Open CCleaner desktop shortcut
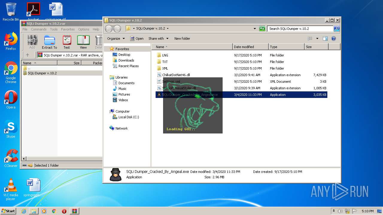Image resolution: width=383 pixels, height=215 pixels. (x=11, y=158)
